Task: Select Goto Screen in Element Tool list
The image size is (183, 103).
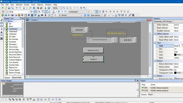Action: click(13, 47)
